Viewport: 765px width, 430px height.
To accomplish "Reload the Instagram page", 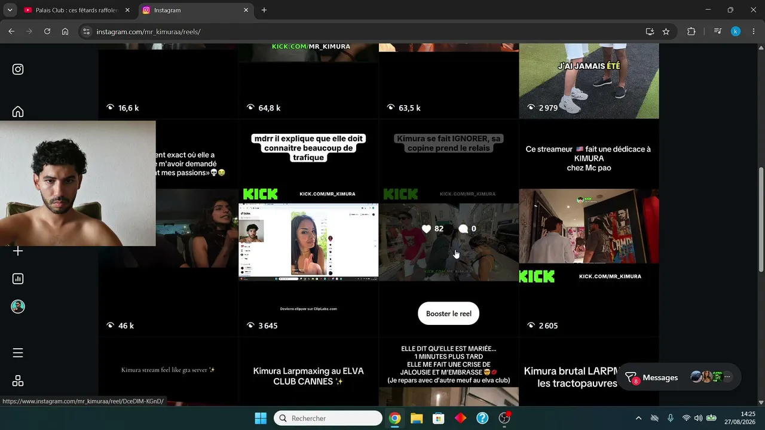I will pyautogui.click(x=47, y=32).
